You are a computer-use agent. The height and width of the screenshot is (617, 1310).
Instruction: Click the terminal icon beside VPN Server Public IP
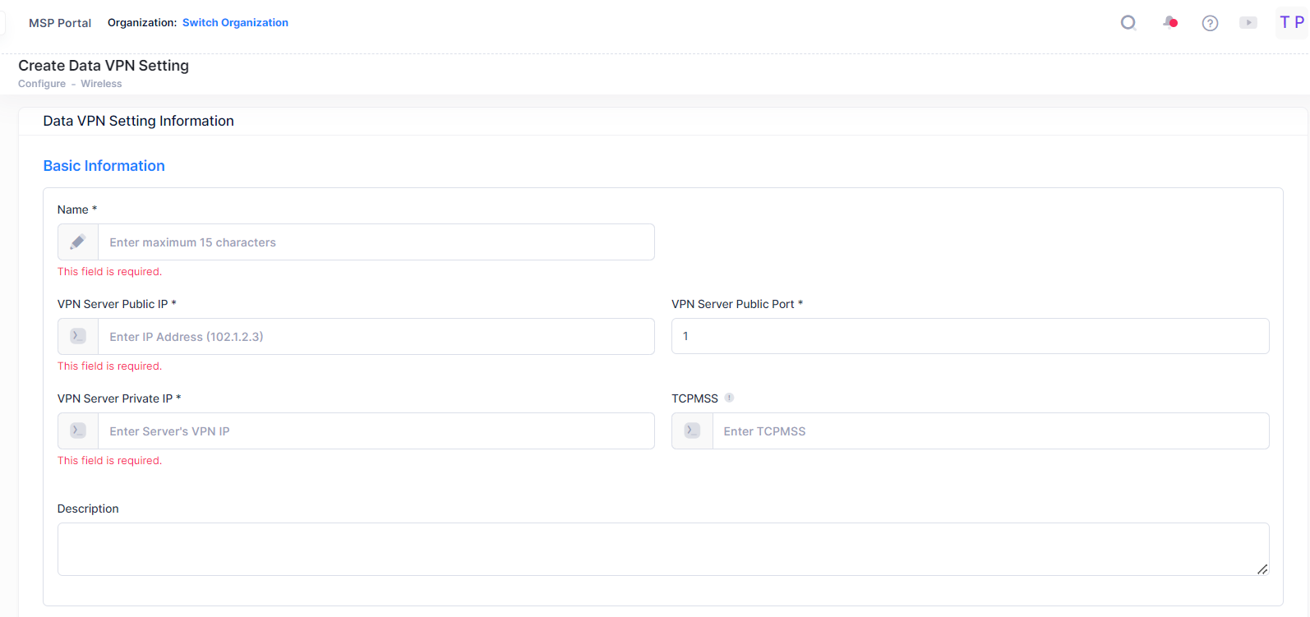pyautogui.click(x=78, y=337)
